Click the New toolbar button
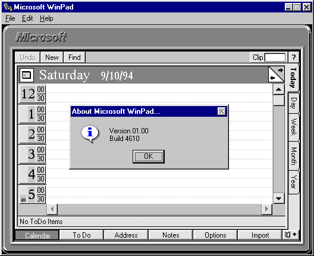Screen dimensions: 314x256 coord(52,57)
